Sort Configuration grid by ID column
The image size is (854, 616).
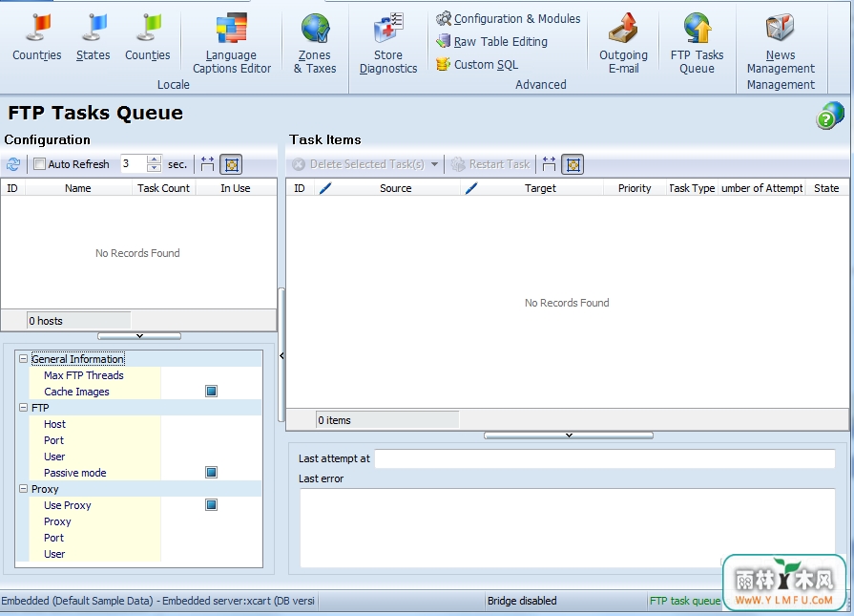[12, 188]
